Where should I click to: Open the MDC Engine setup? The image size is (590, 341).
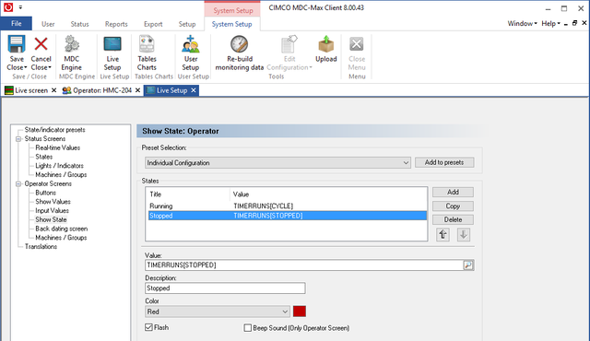(72, 53)
